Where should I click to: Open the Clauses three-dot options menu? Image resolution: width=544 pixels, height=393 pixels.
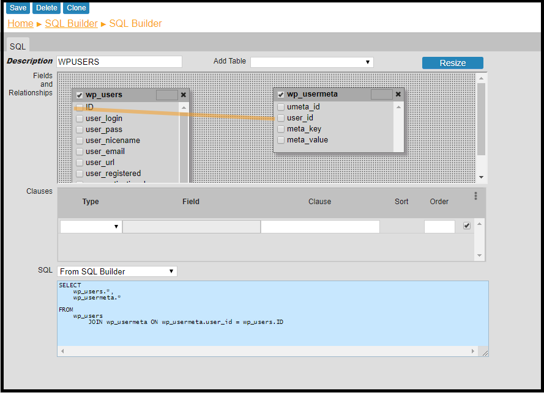click(475, 196)
